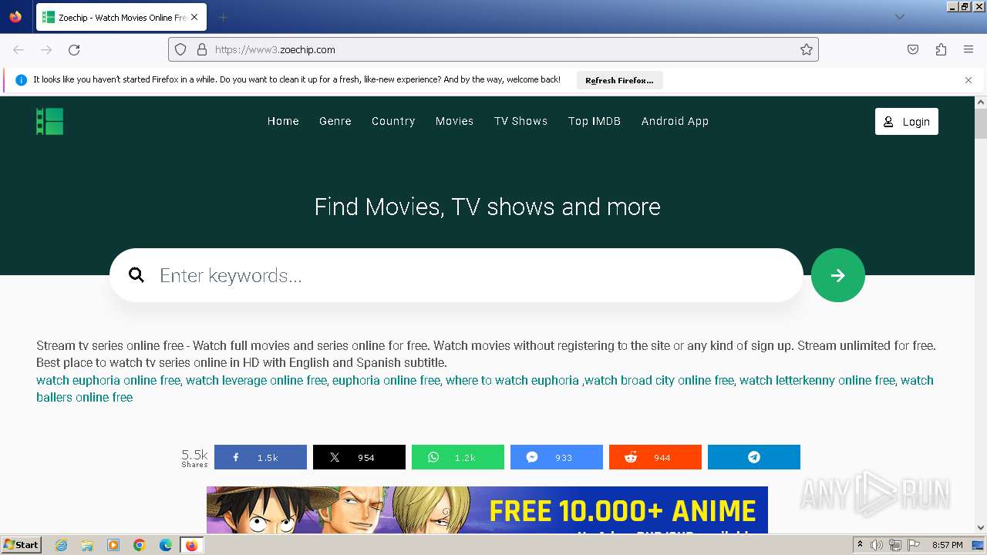This screenshot has height=555, width=987.
Task: Open the Firefox extensions puzzle icon
Action: click(941, 49)
